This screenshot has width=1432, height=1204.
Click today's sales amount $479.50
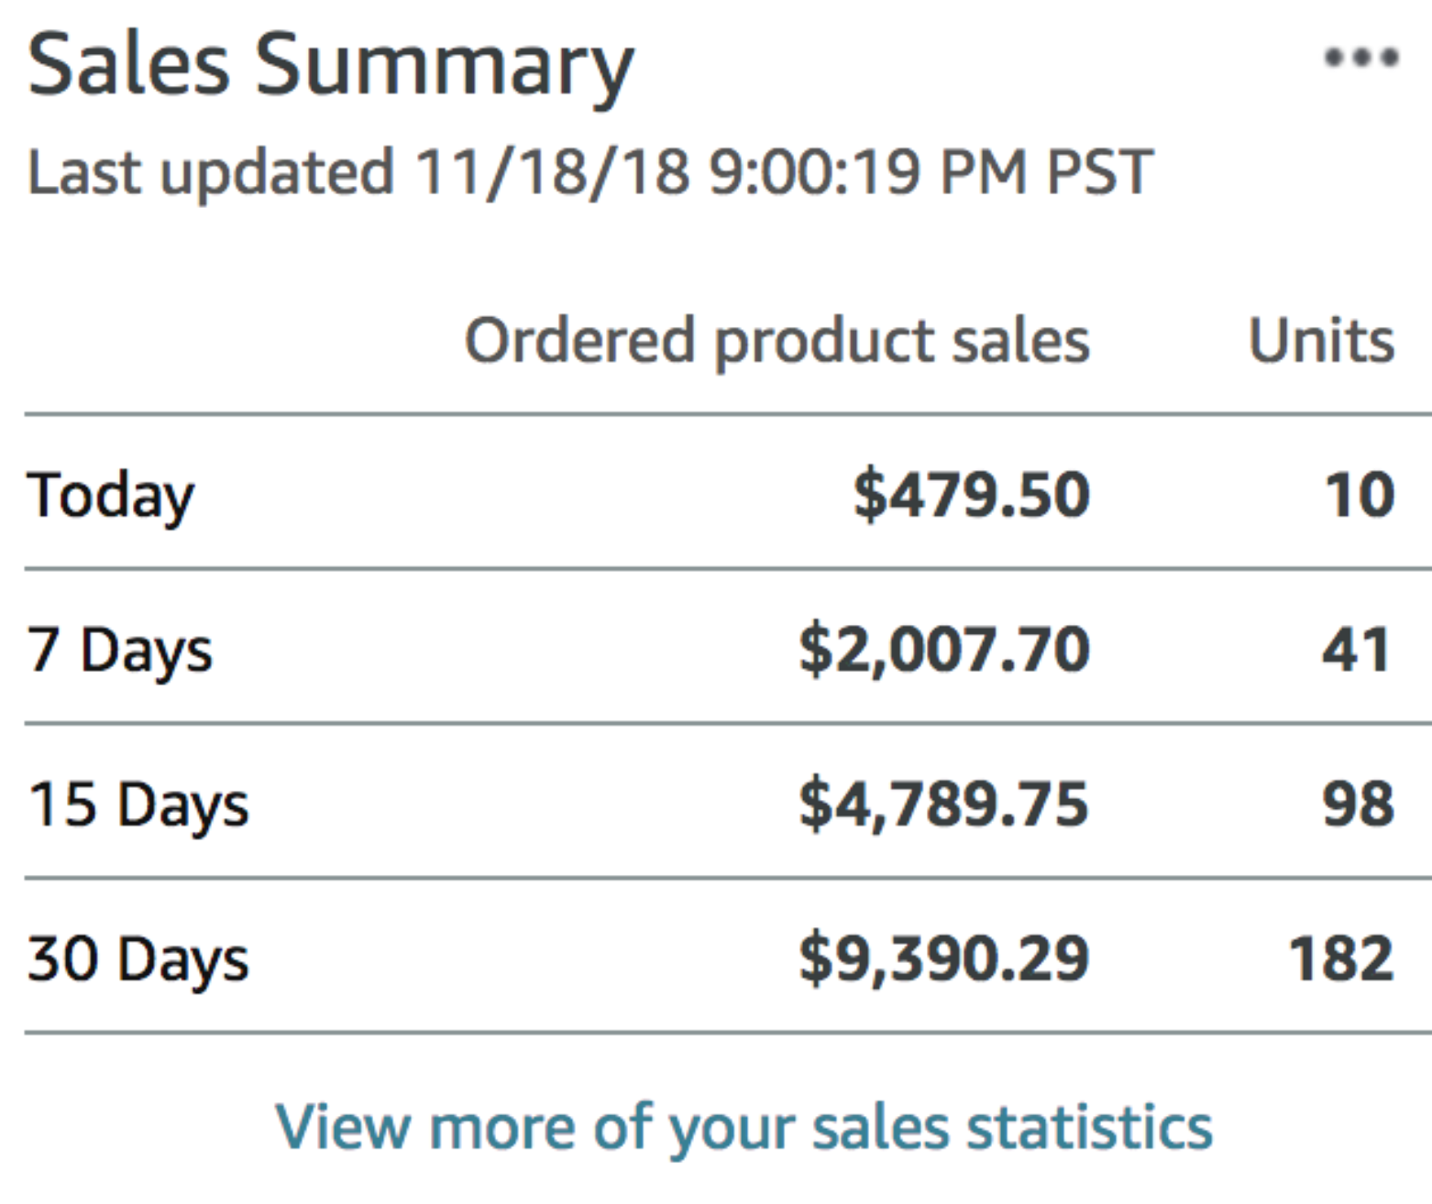click(971, 495)
